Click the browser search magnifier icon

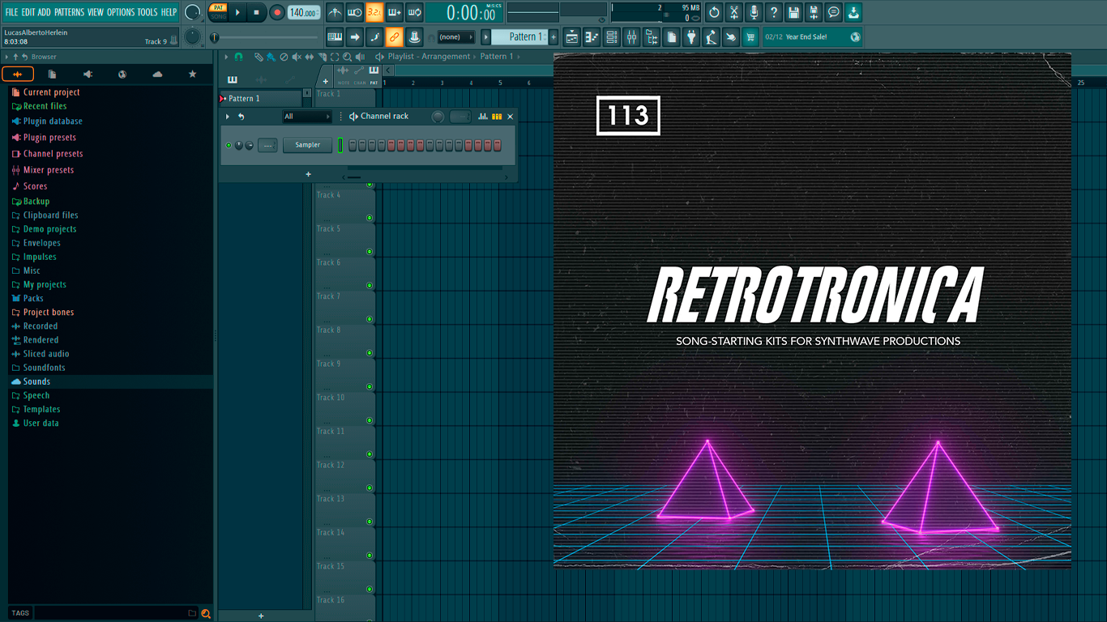206,613
